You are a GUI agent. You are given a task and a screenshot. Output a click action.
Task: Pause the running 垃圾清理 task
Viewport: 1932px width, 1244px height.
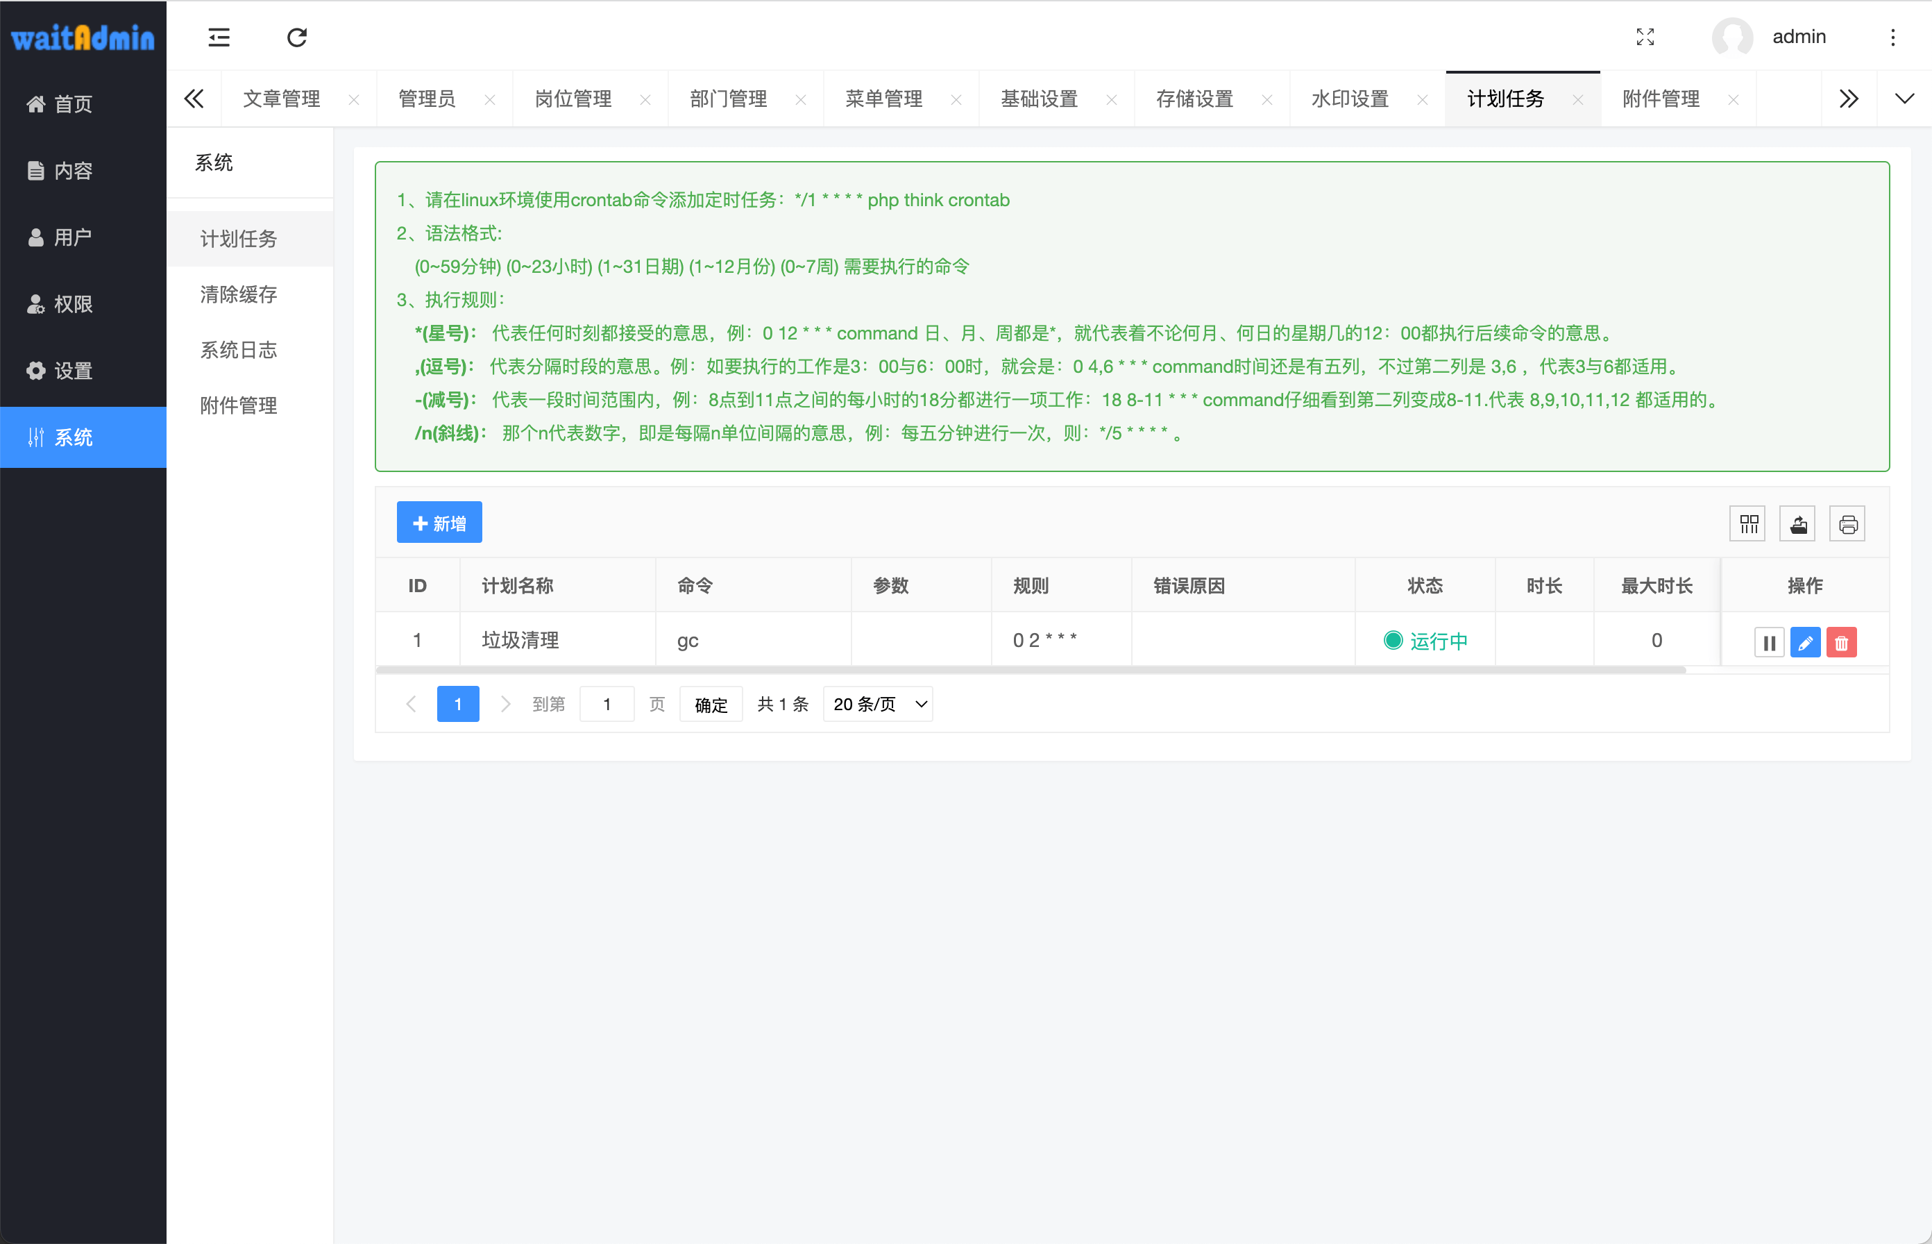point(1770,642)
